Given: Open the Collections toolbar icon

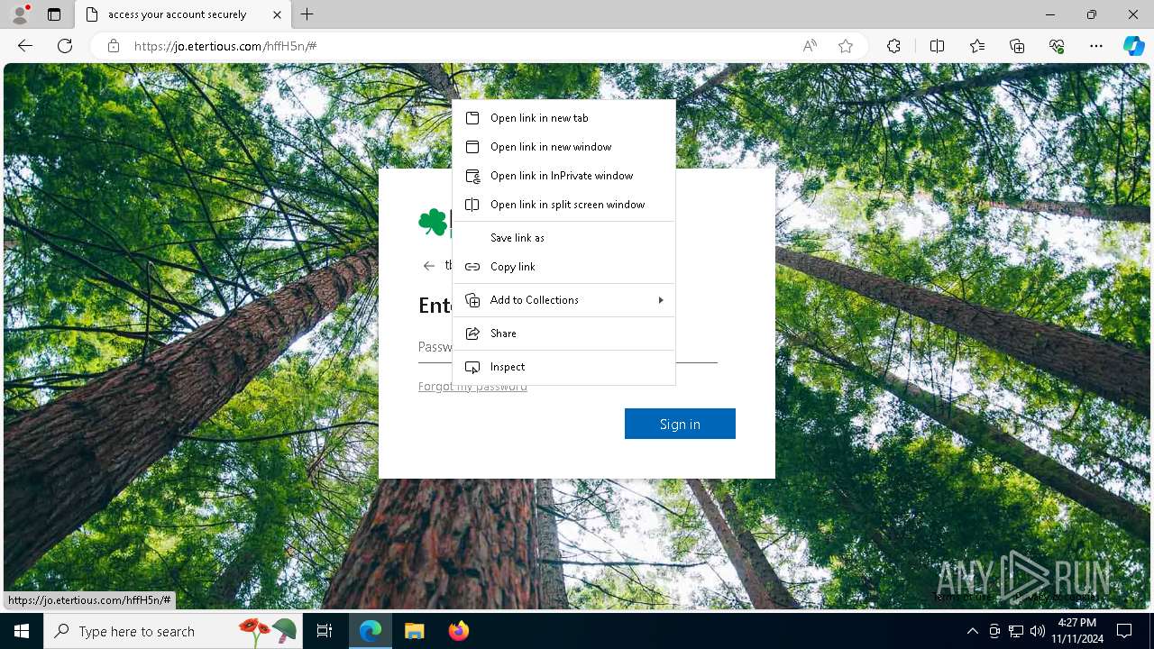Looking at the screenshot, I should pyautogui.click(x=1017, y=46).
